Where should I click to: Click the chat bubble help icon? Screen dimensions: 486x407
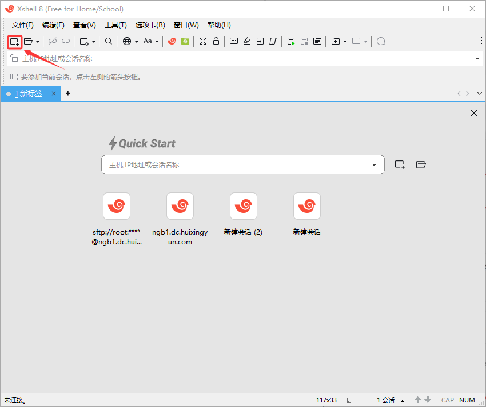pos(381,41)
